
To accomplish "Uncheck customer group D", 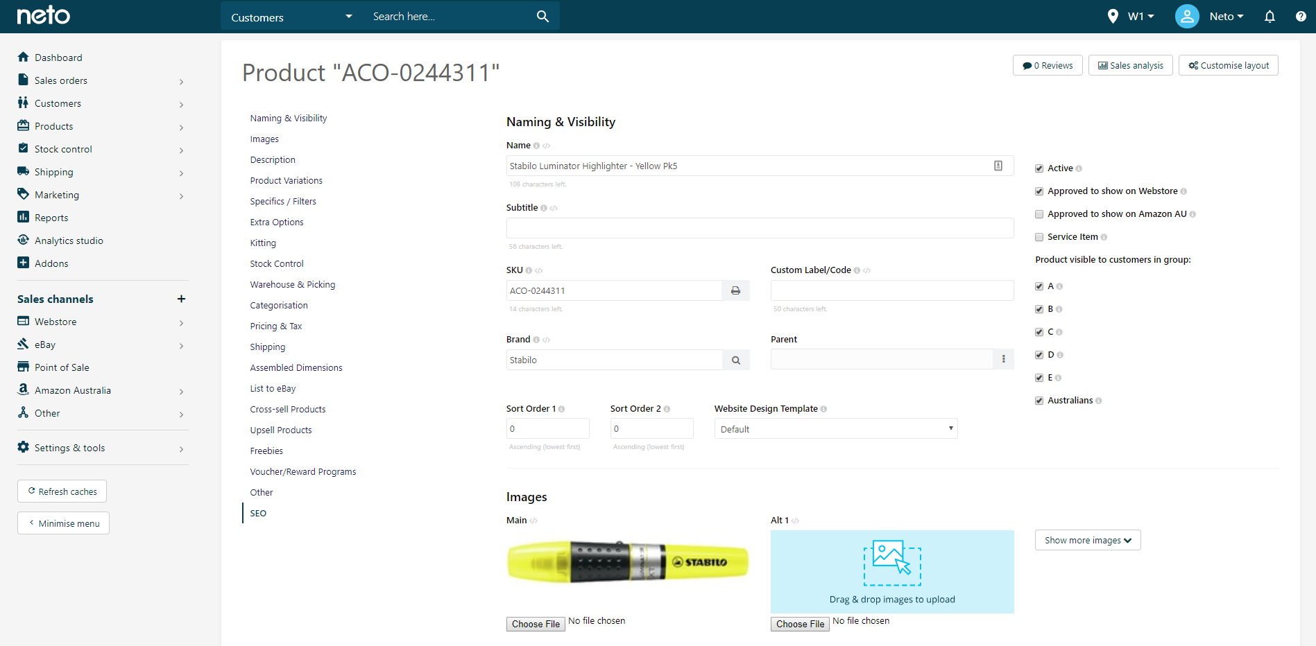I will pos(1039,355).
